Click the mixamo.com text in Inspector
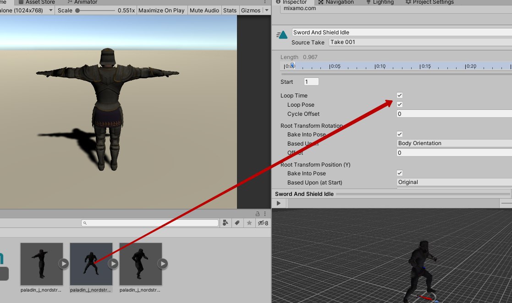The image size is (512, 303). coord(300,8)
